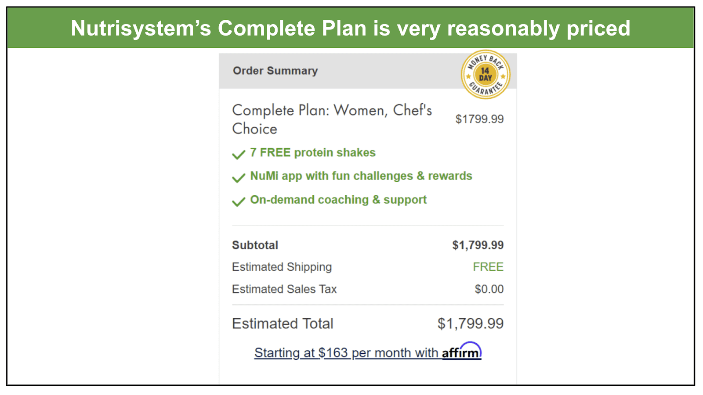Click Complete Plan: Women, Chef's Choice title
The width and height of the screenshot is (703, 395).
point(332,119)
